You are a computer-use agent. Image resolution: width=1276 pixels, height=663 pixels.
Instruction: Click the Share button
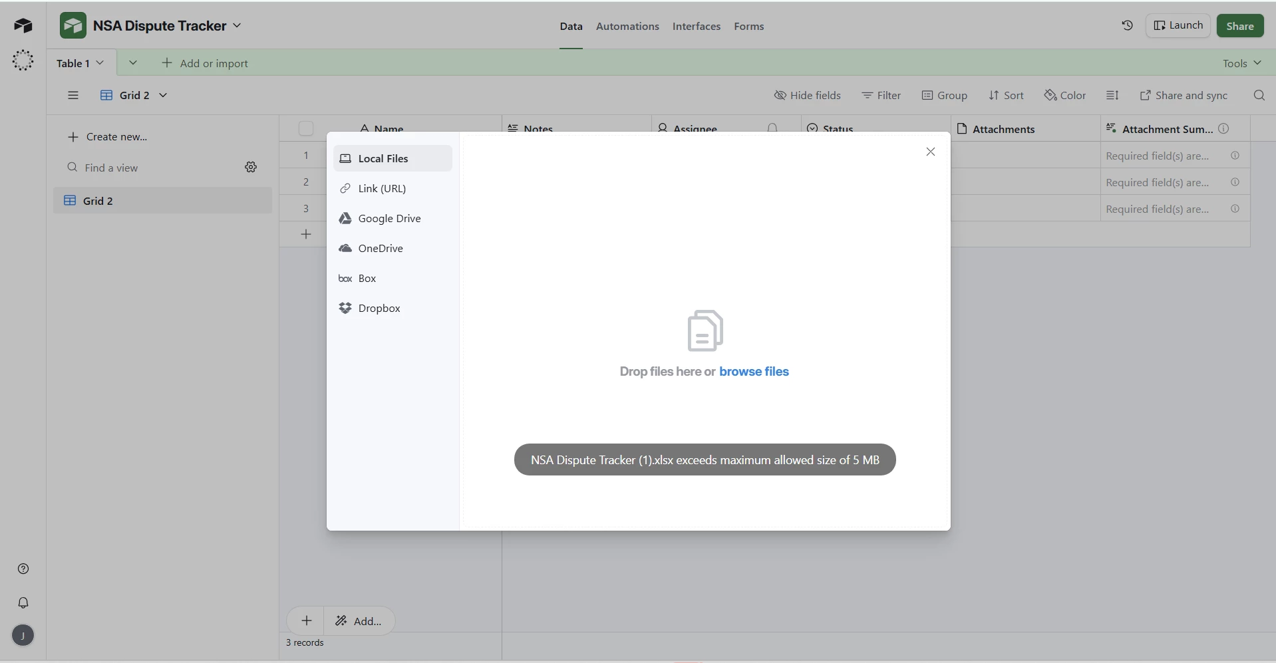[1240, 25]
